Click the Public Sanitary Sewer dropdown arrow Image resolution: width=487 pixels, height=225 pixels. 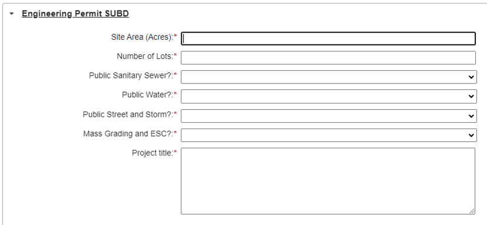471,77
